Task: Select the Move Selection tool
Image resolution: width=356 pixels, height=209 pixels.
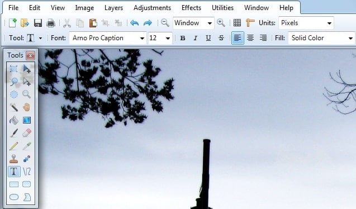Action: pyautogui.click(x=27, y=82)
